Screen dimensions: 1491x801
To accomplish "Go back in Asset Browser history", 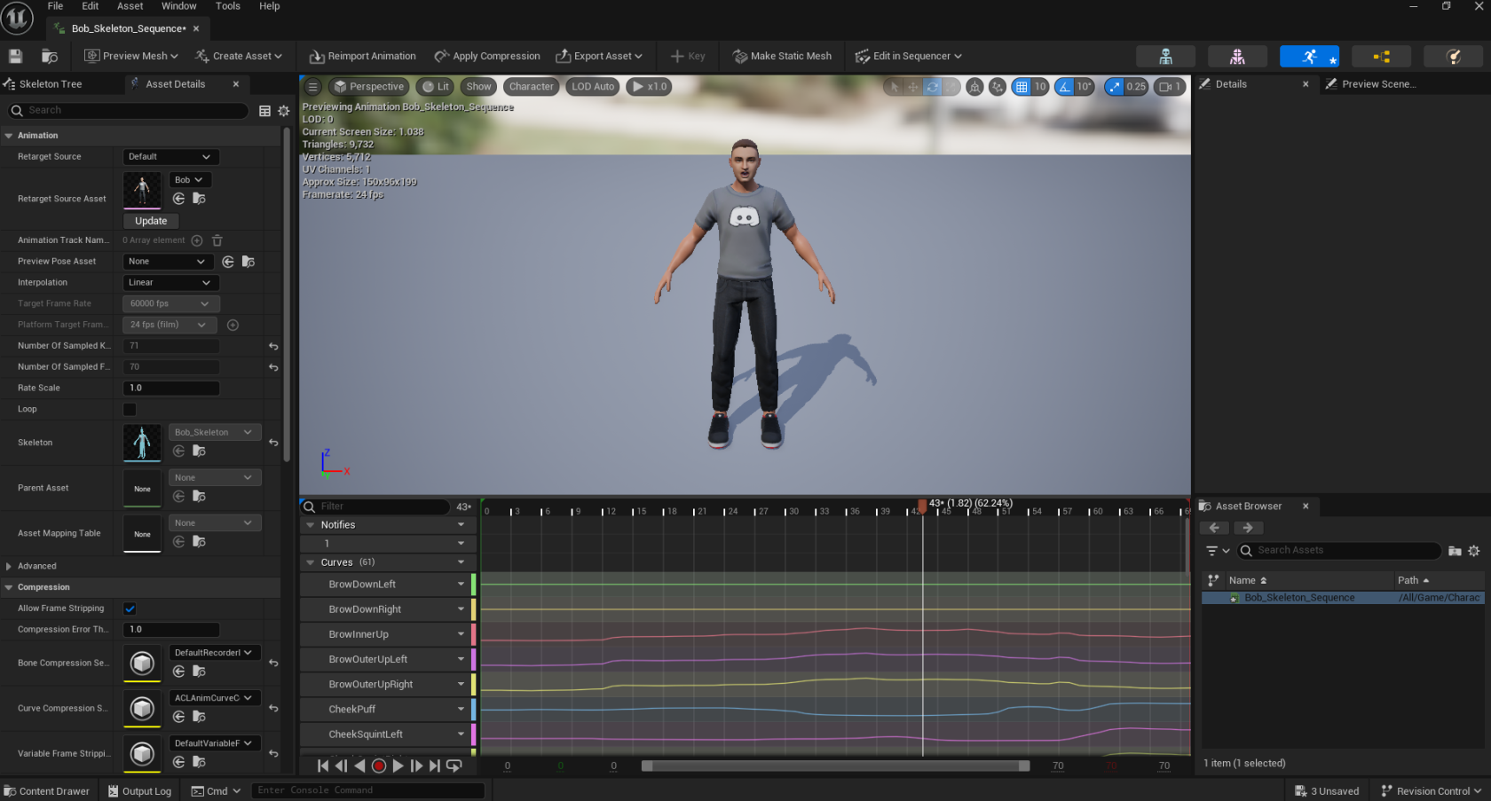I will coord(1214,528).
